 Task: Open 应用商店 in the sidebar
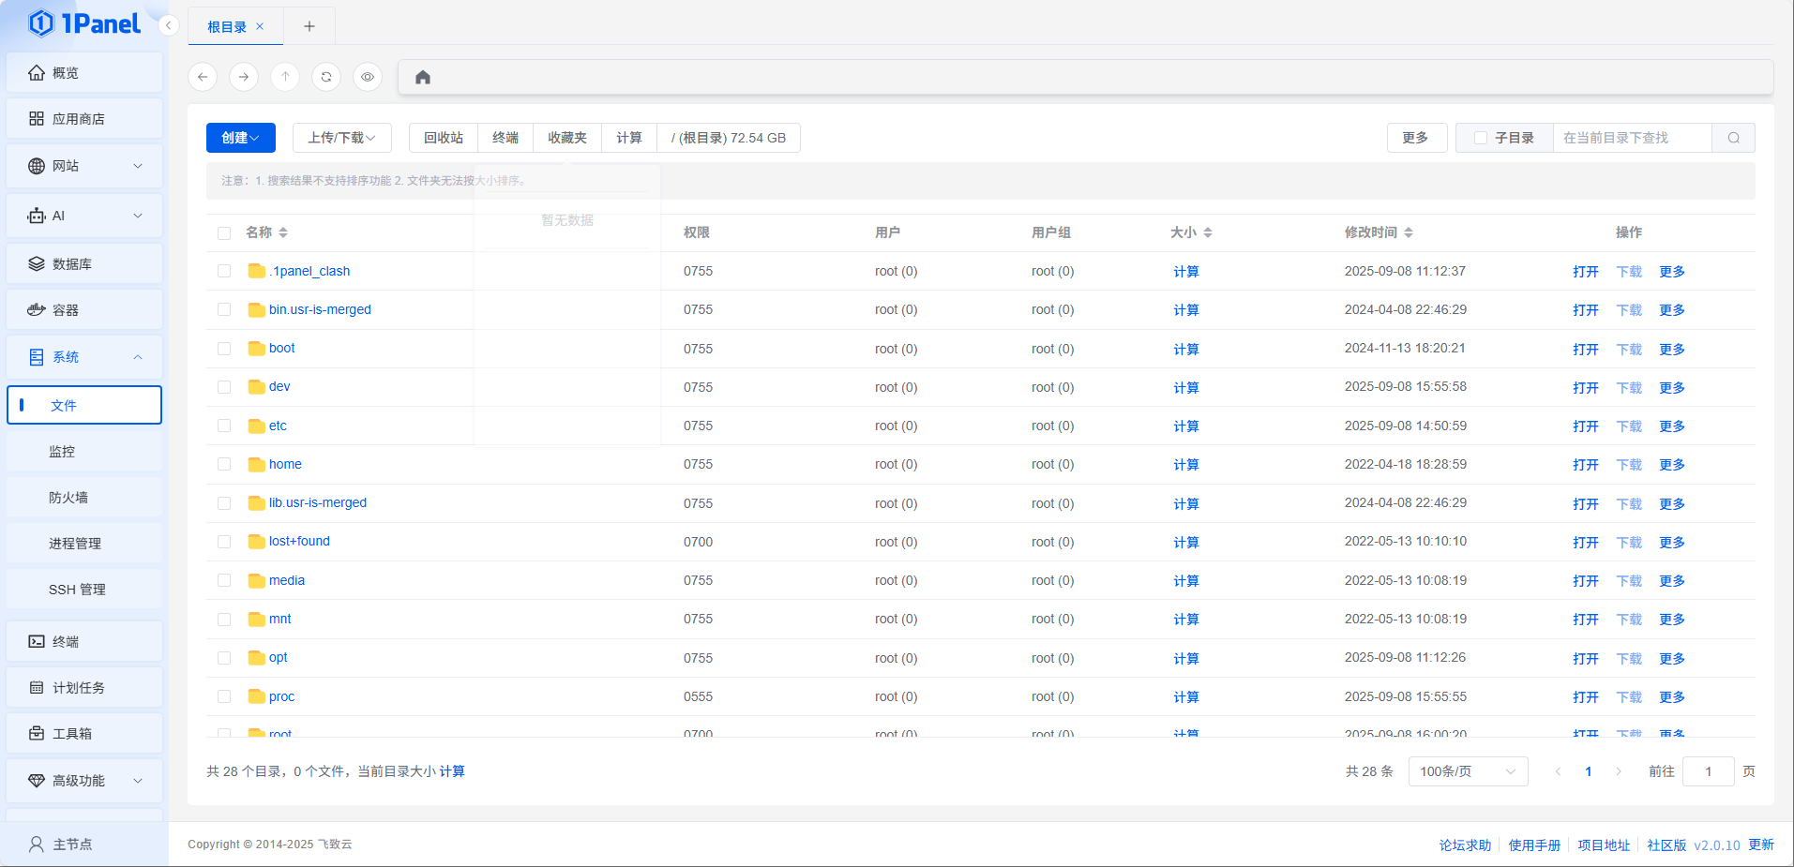(x=79, y=119)
